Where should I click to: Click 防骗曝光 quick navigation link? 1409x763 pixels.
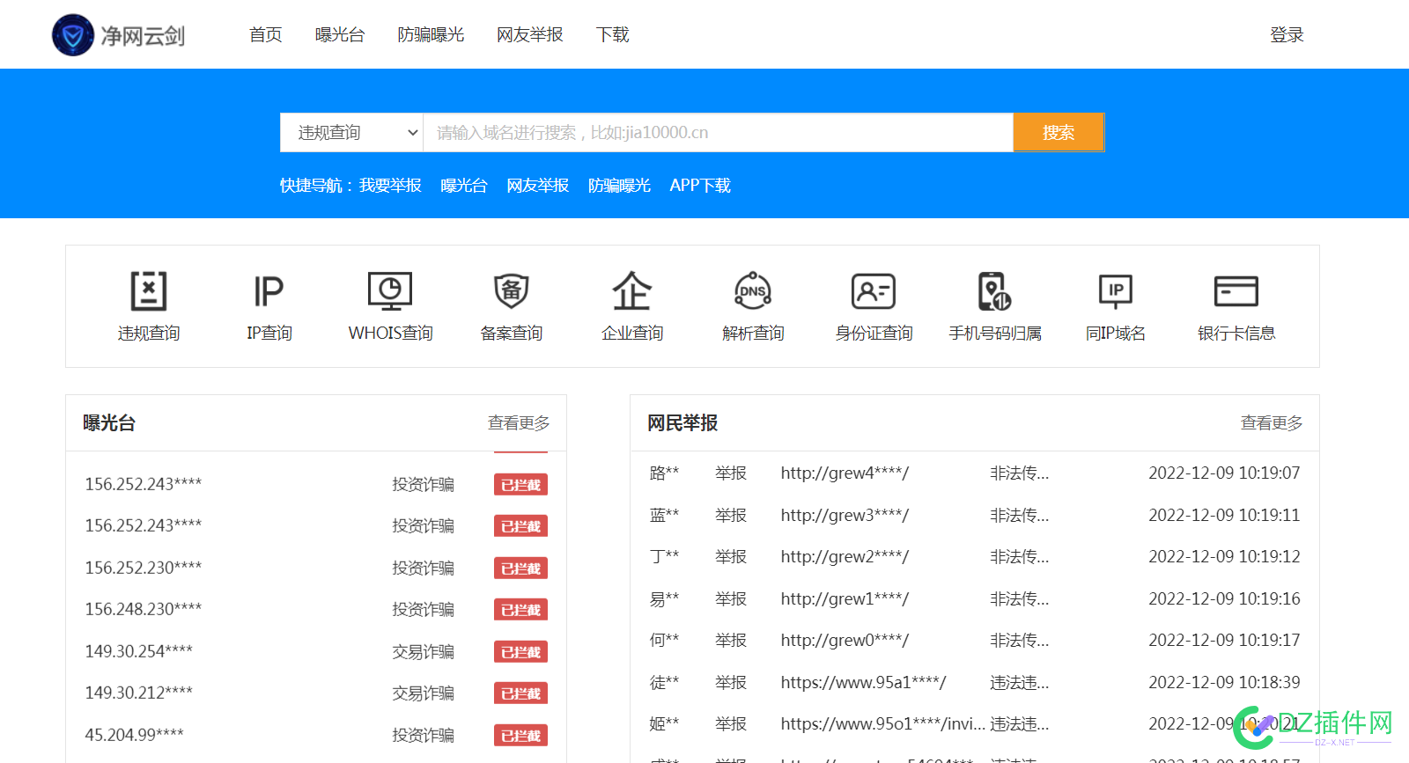619,185
